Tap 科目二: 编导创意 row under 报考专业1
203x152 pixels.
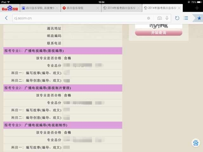[x=63, y=80]
